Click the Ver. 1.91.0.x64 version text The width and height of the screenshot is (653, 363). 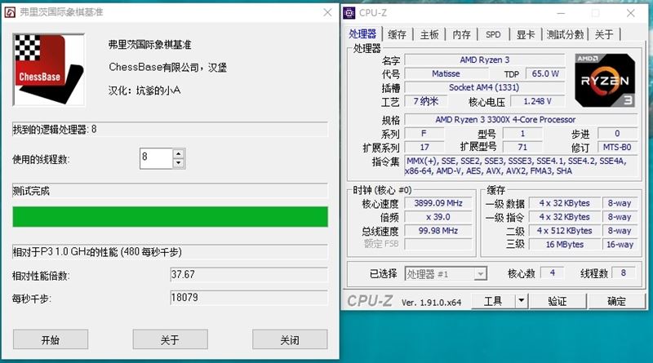432,303
